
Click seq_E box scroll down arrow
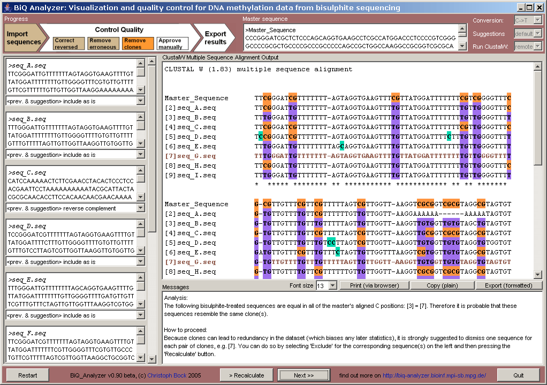(x=141, y=304)
